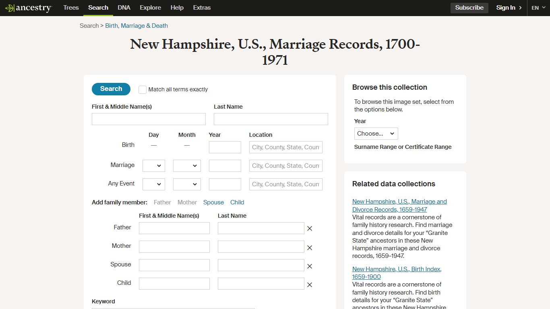The image size is (550, 309).
Task: Remove the Child row with its X
Action: tap(310, 285)
